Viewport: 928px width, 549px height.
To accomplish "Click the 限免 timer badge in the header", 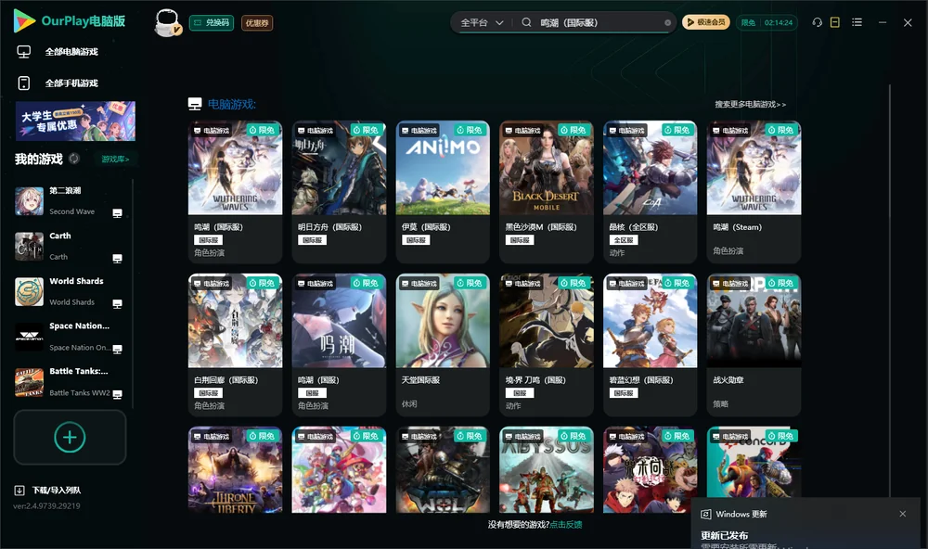I will point(767,22).
